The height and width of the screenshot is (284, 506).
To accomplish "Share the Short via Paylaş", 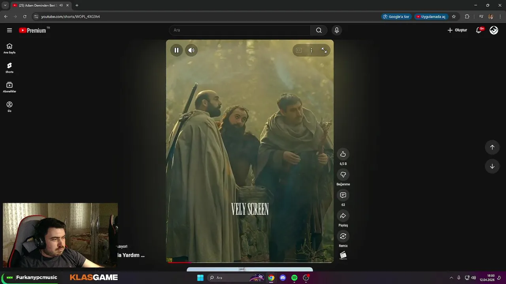I will click(343, 216).
